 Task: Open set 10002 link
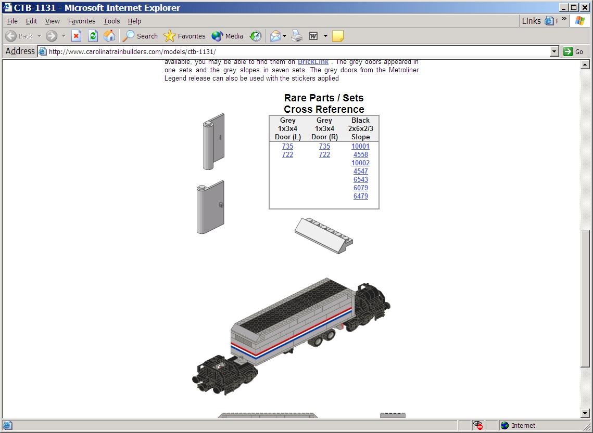click(x=360, y=163)
